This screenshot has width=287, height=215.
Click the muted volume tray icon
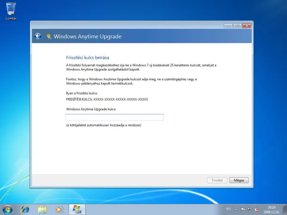pos(256,210)
